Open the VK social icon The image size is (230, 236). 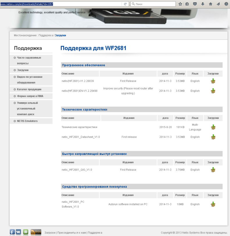(18, 232)
